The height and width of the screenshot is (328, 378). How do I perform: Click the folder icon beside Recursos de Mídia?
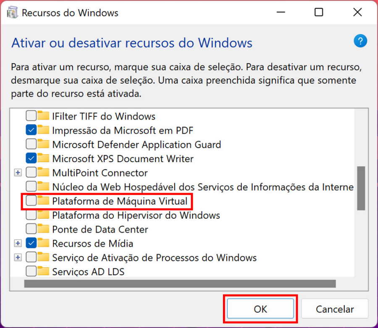[x=43, y=243]
